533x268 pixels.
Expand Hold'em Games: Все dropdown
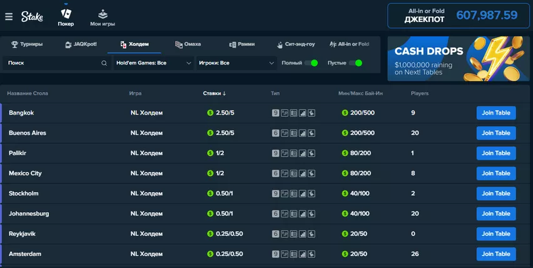(x=154, y=63)
